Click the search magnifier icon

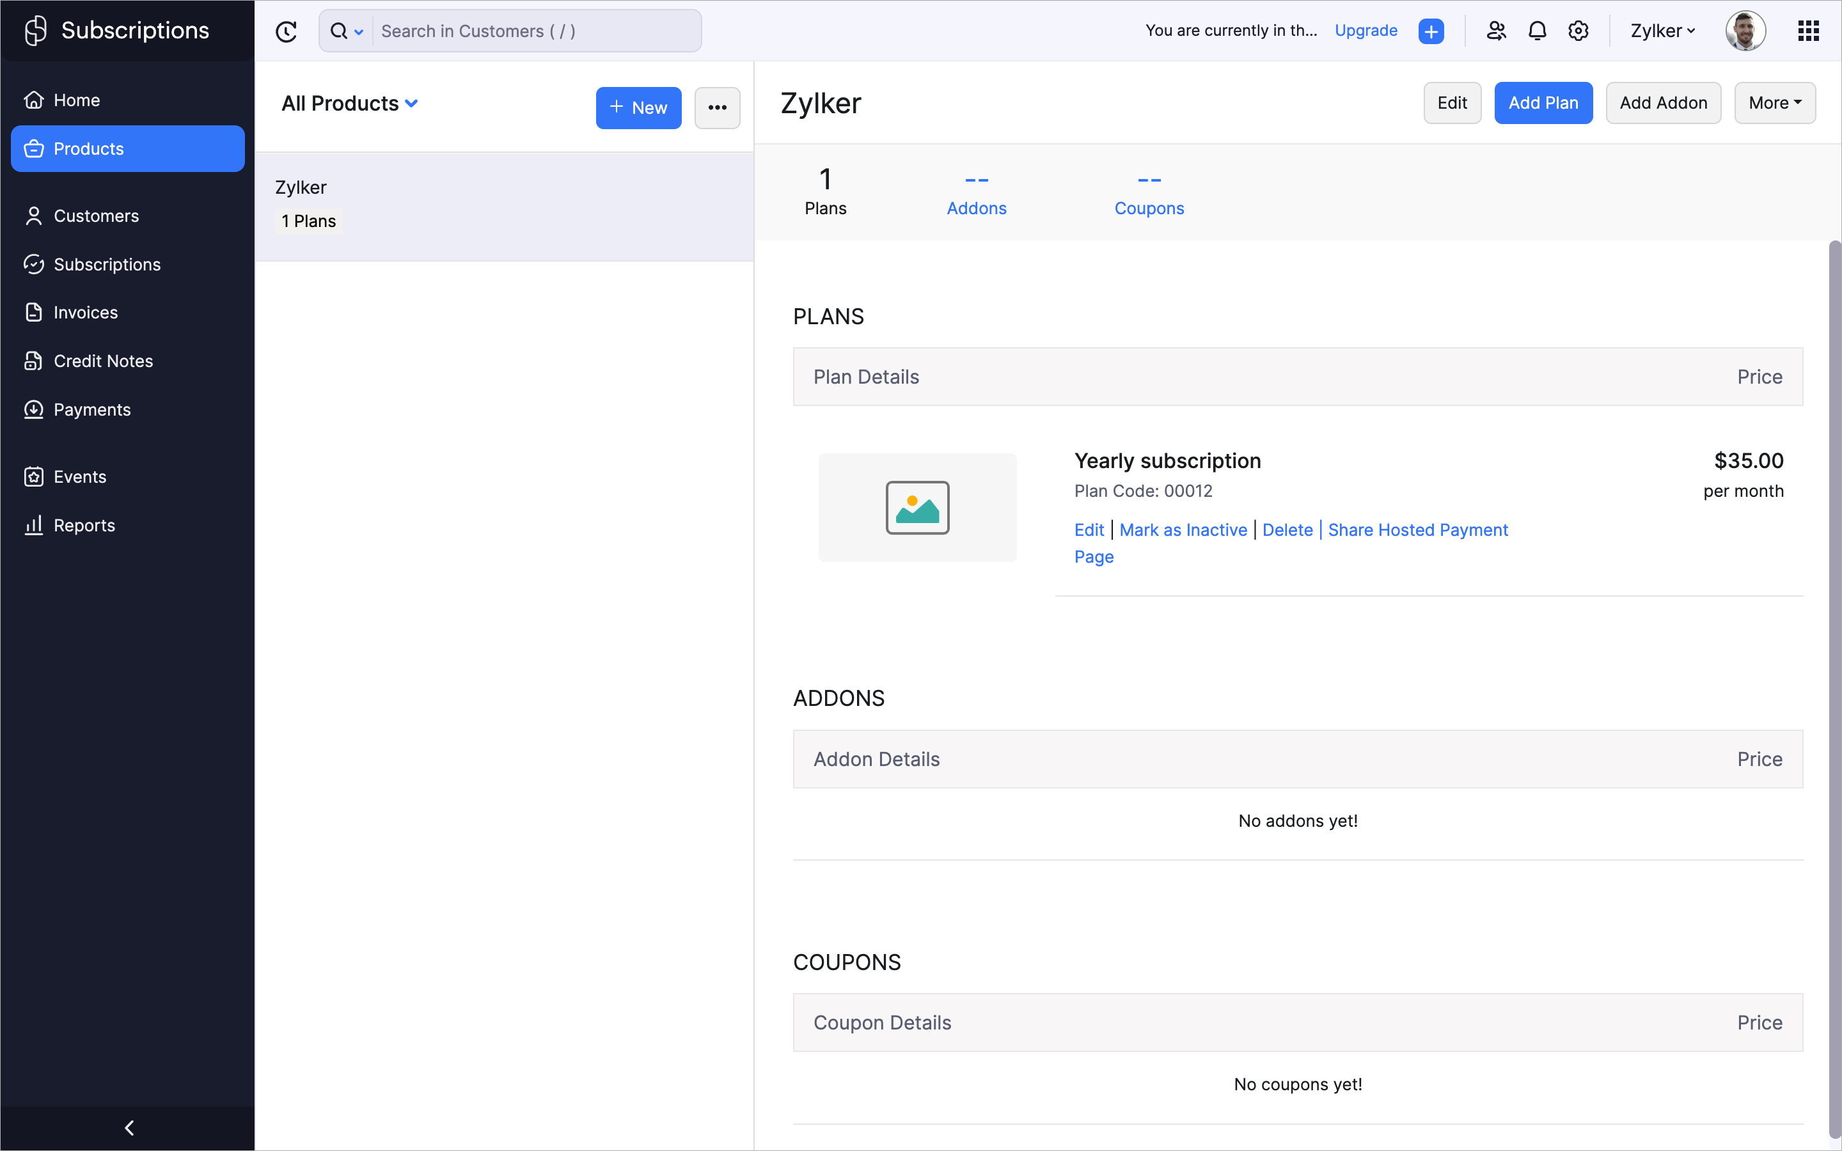click(x=339, y=31)
